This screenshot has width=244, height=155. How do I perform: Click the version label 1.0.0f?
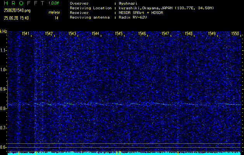coord(54,3)
